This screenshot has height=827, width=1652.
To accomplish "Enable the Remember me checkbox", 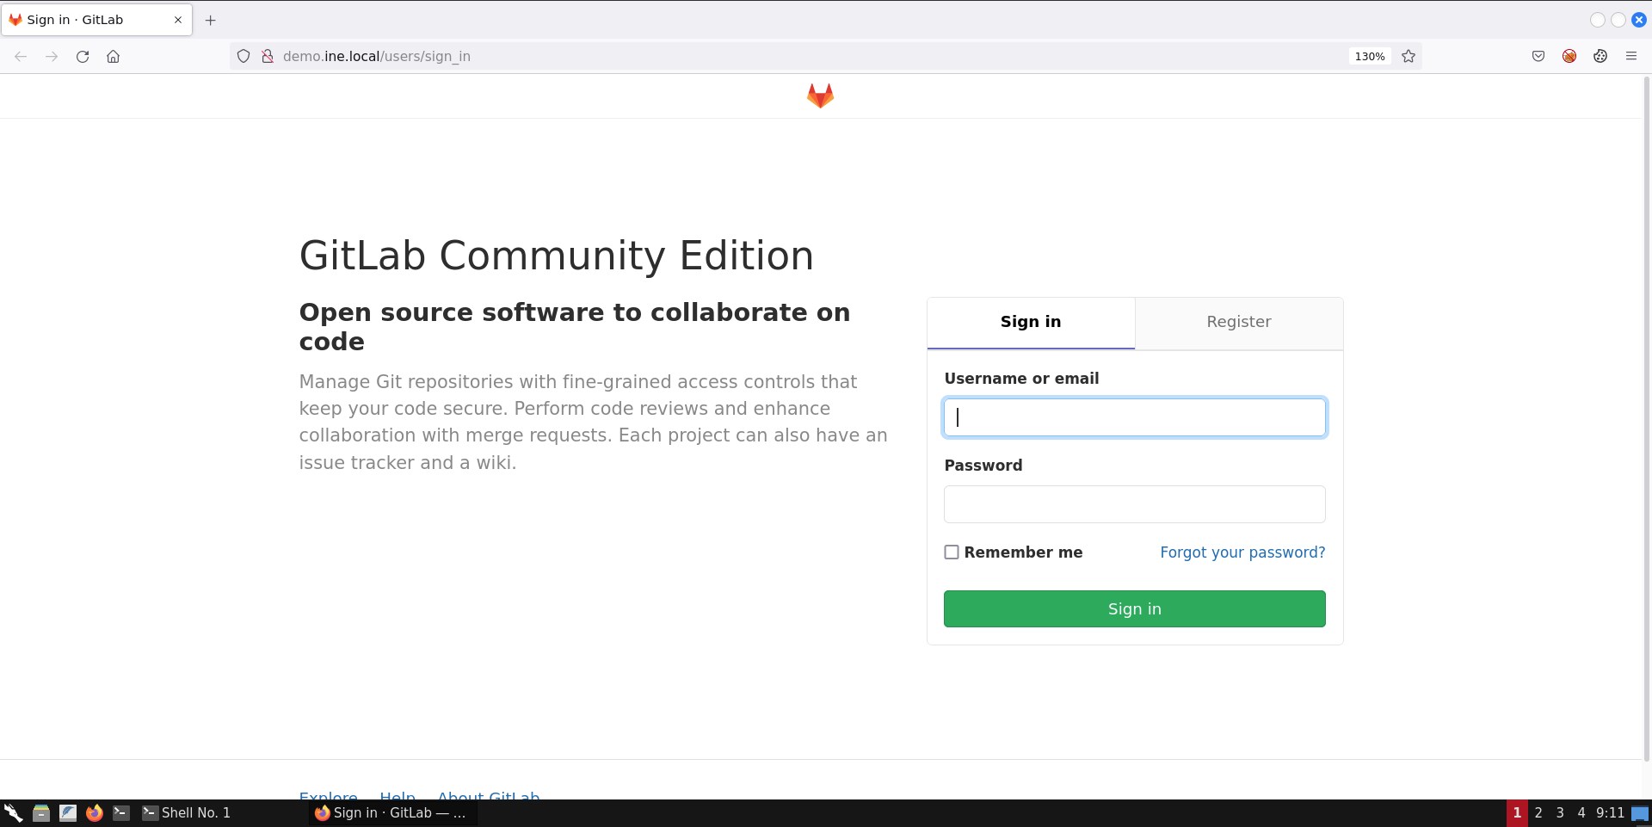I will tap(952, 552).
